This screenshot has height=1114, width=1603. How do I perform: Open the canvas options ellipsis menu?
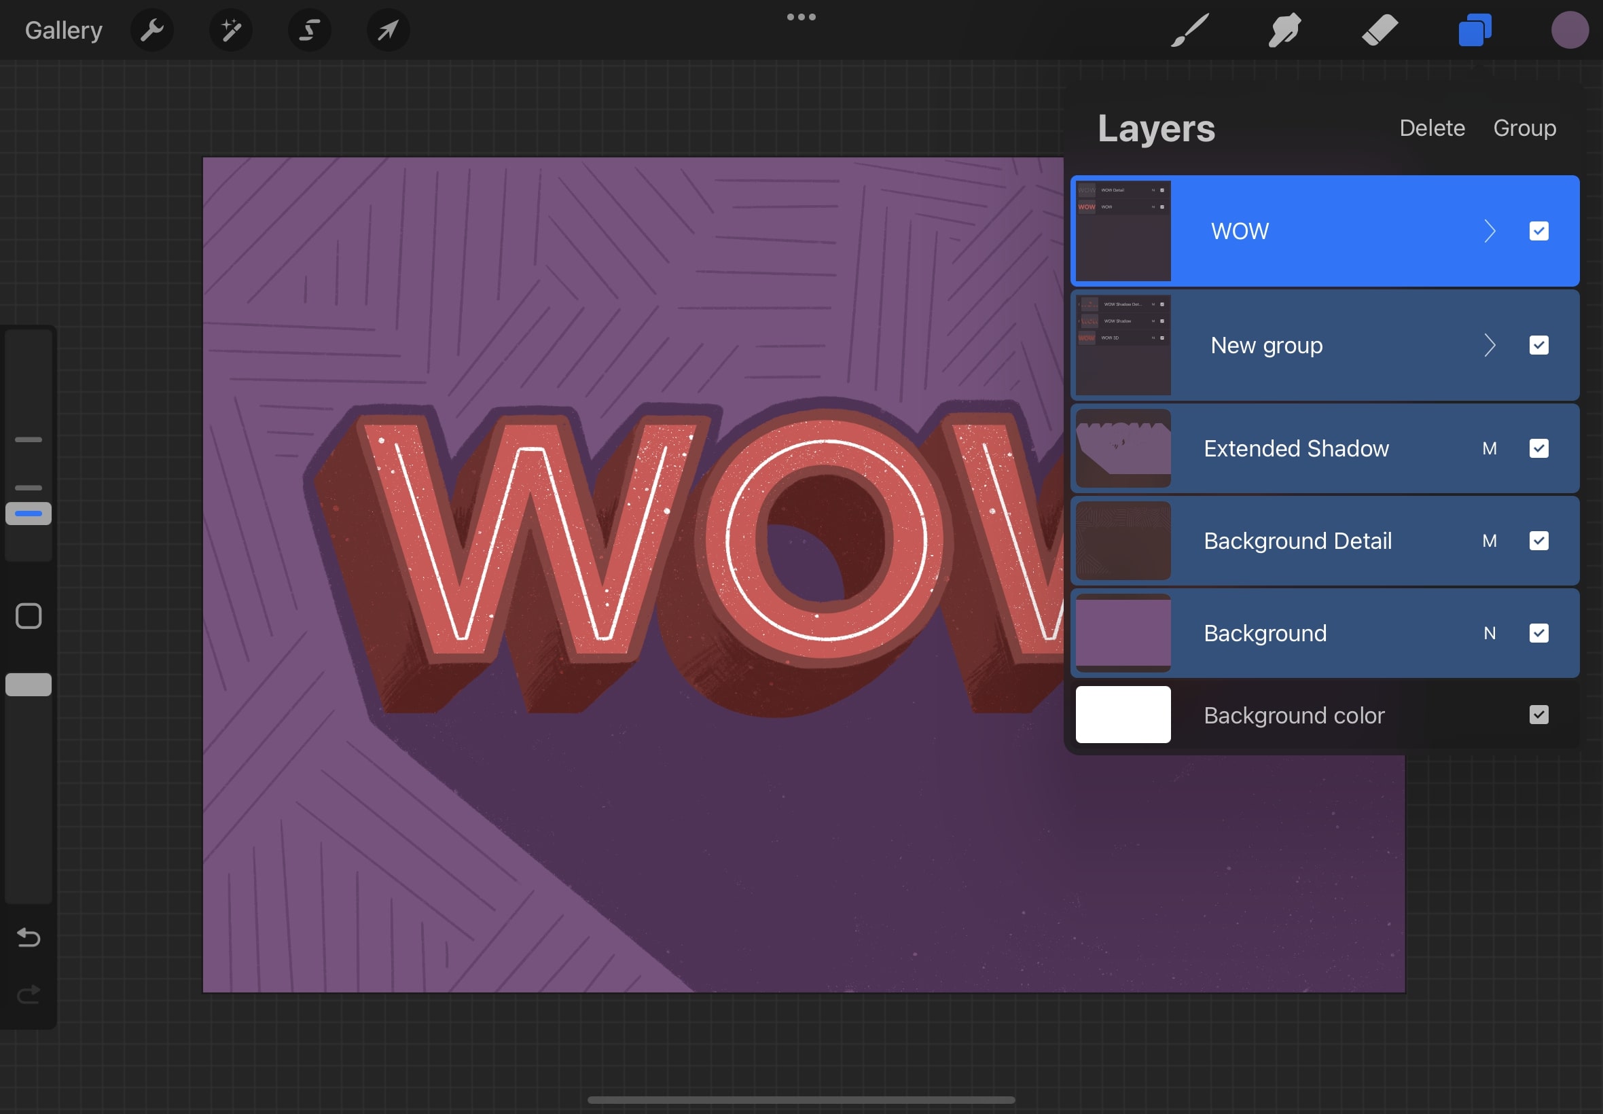pyautogui.click(x=800, y=16)
